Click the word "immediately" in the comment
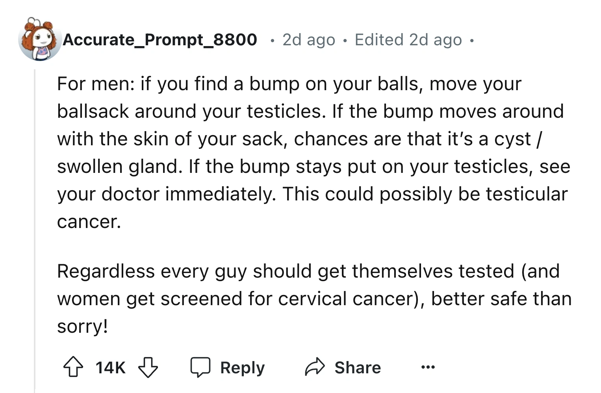601x393 pixels. [221, 194]
